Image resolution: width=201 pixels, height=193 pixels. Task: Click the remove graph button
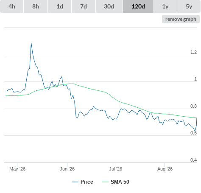tap(181, 19)
